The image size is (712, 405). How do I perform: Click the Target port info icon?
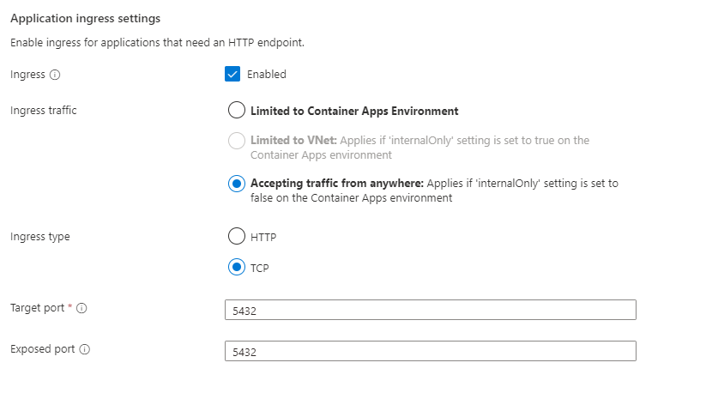pyautogui.click(x=81, y=308)
